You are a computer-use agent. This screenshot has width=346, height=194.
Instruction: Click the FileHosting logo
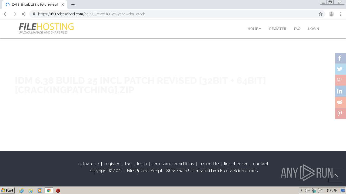(46, 28)
